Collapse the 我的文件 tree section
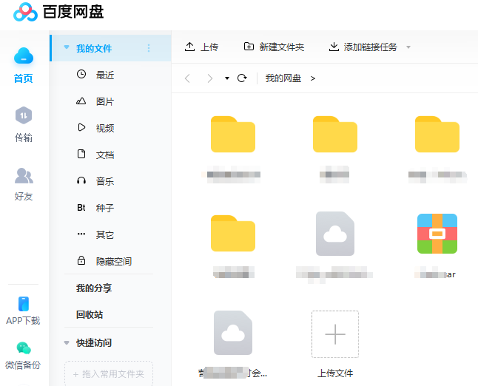This screenshot has height=386, width=478. coord(67,48)
